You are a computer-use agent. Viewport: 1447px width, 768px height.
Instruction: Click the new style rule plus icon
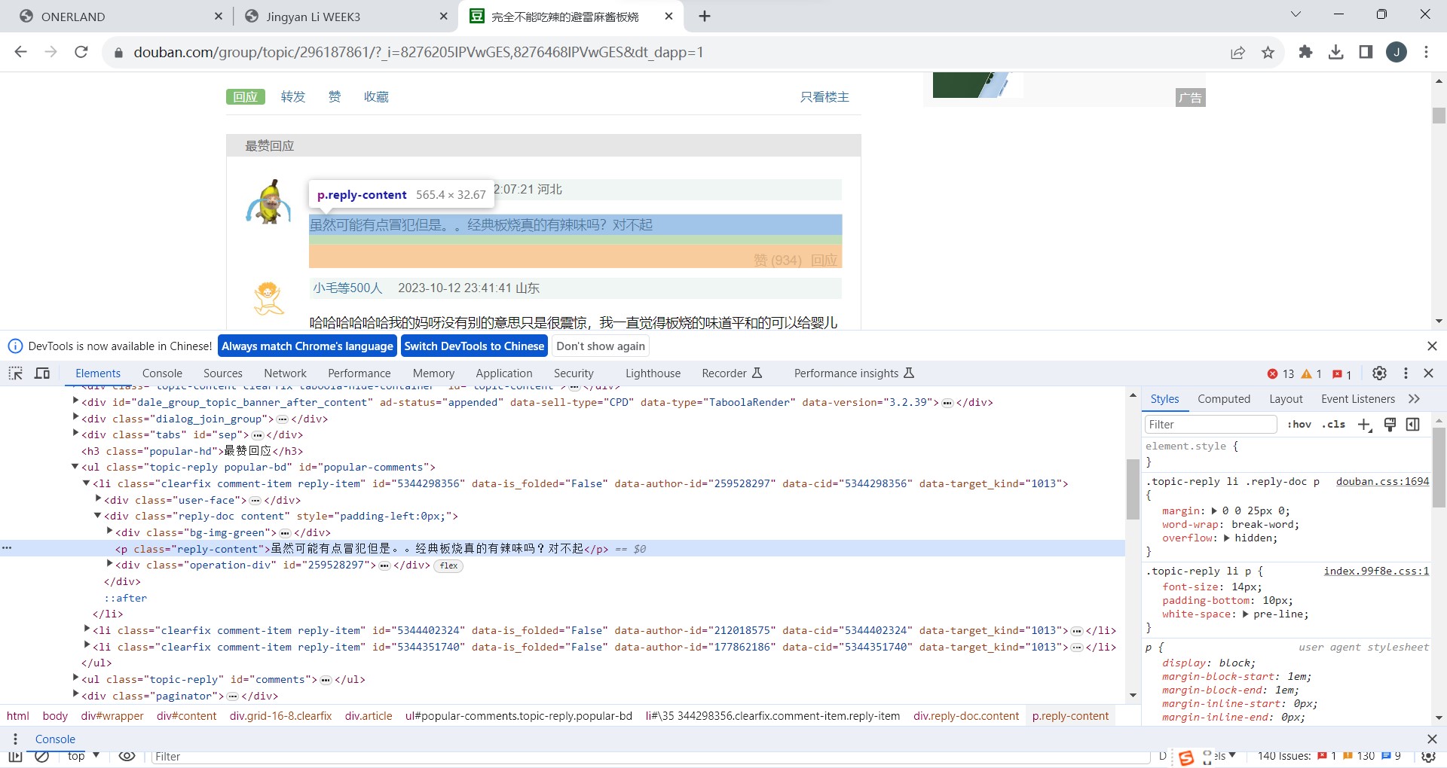(x=1364, y=425)
